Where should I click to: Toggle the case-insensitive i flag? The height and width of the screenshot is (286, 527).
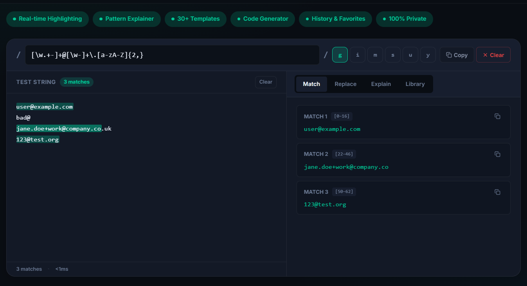pyautogui.click(x=357, y=55)
